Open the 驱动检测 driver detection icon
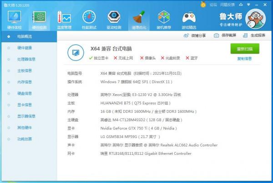273x183 pixels. point(114,20)
